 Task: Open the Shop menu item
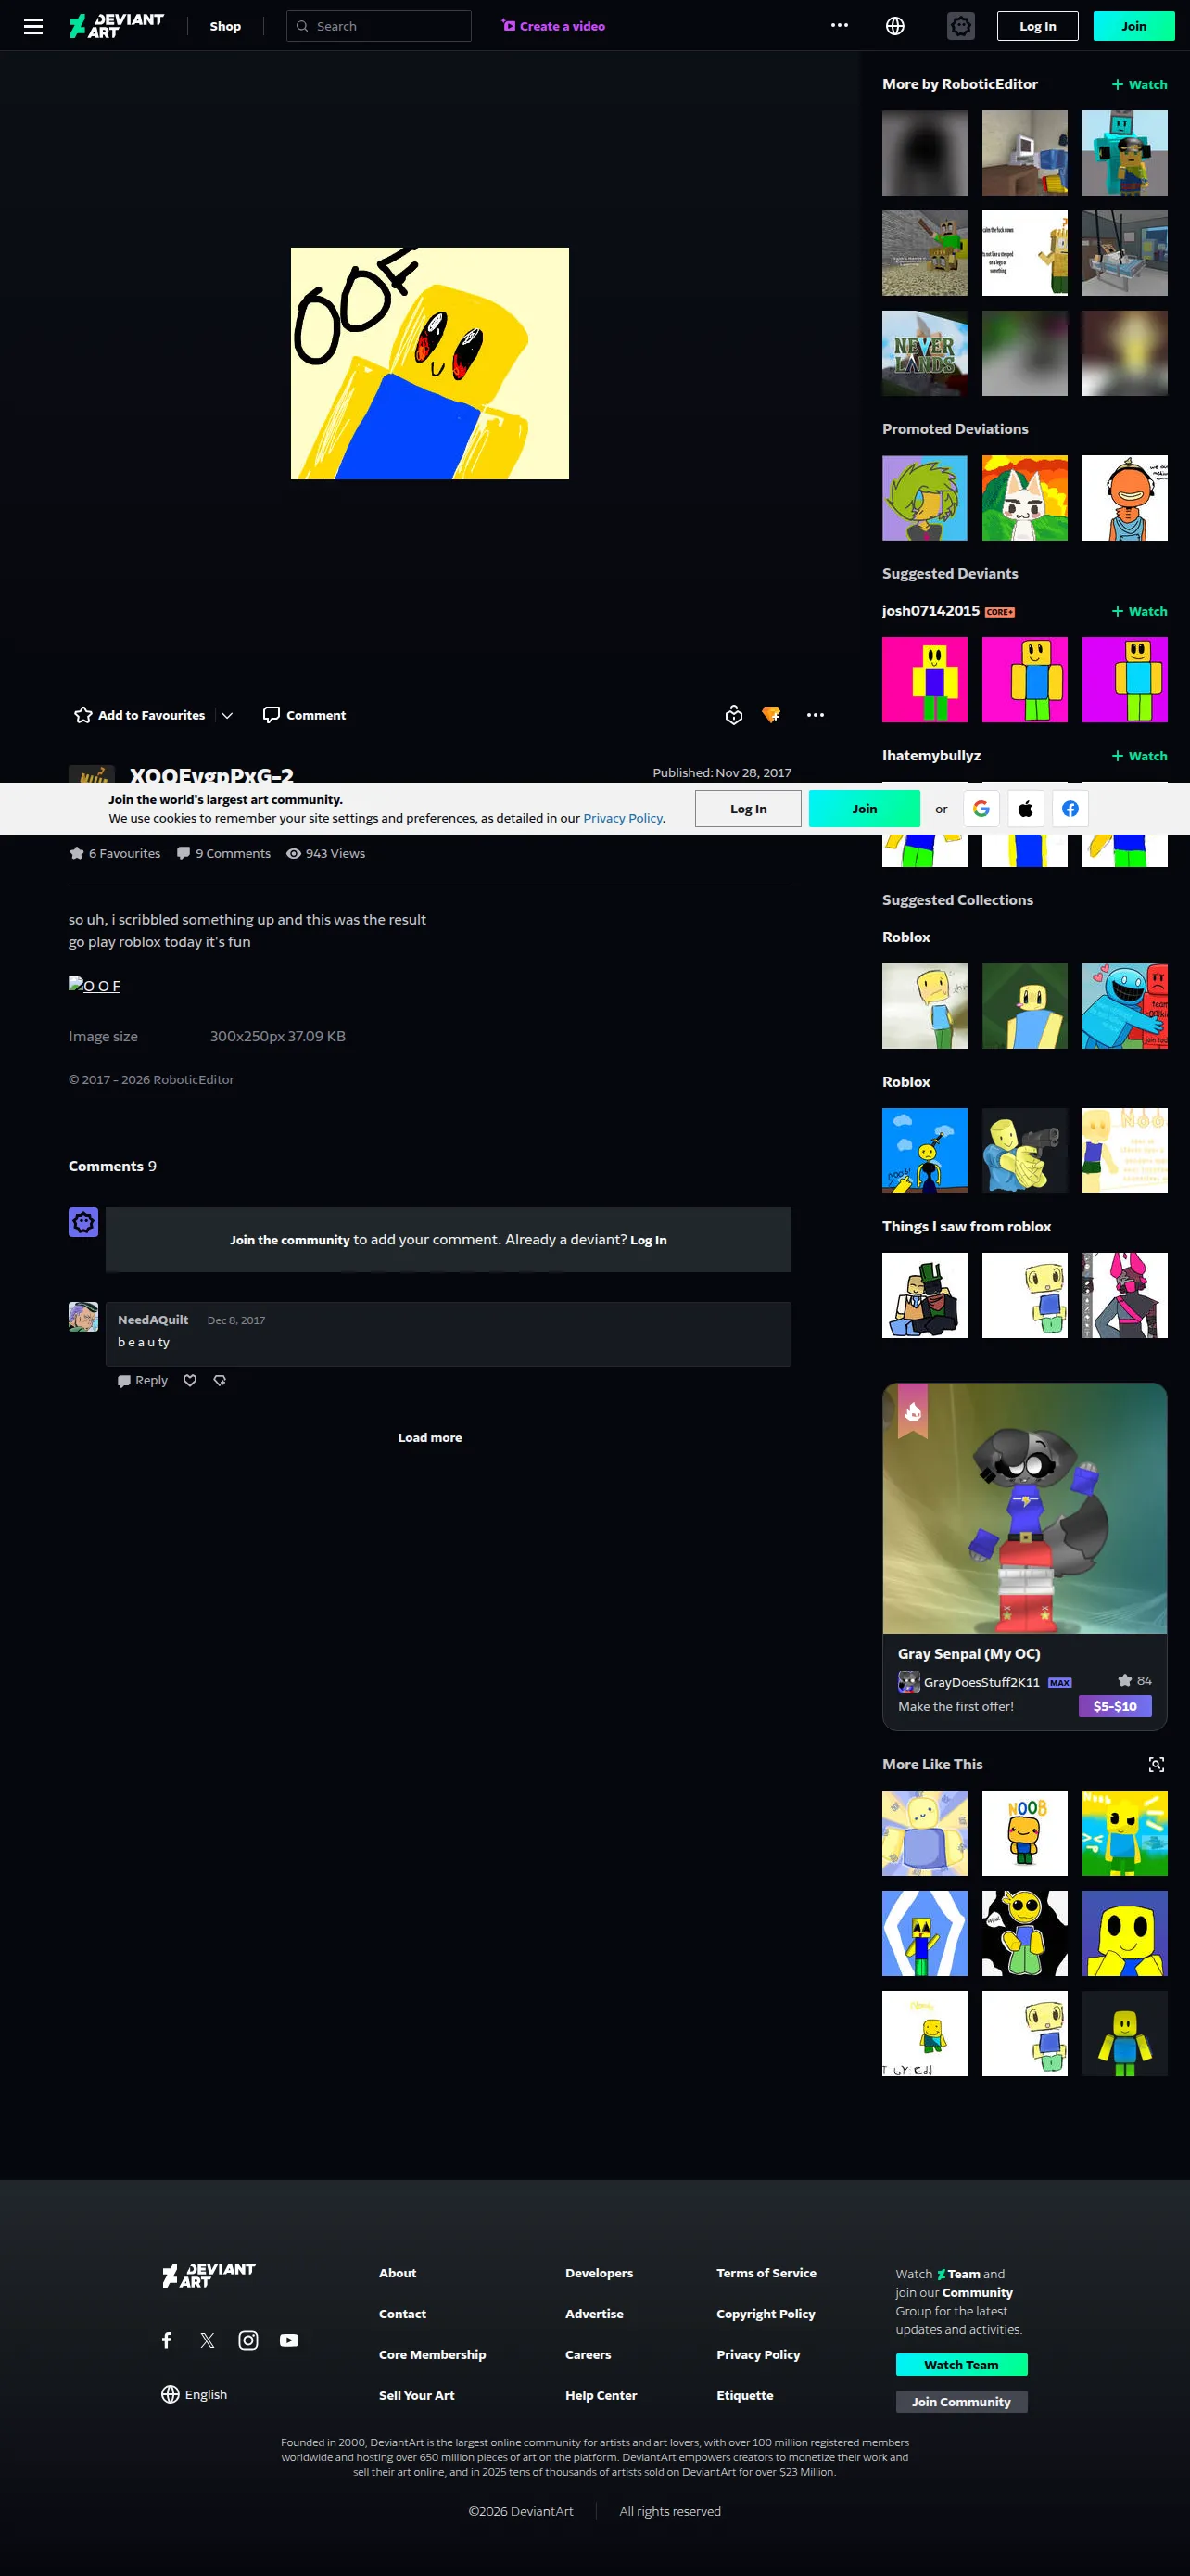(x=225, y=26)
